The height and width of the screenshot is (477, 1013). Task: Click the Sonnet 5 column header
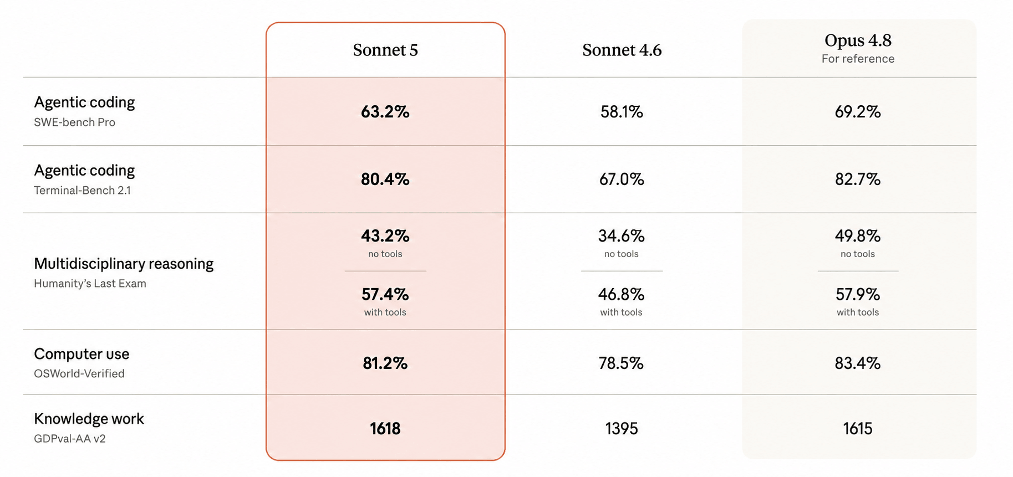(x=385, y=50)
